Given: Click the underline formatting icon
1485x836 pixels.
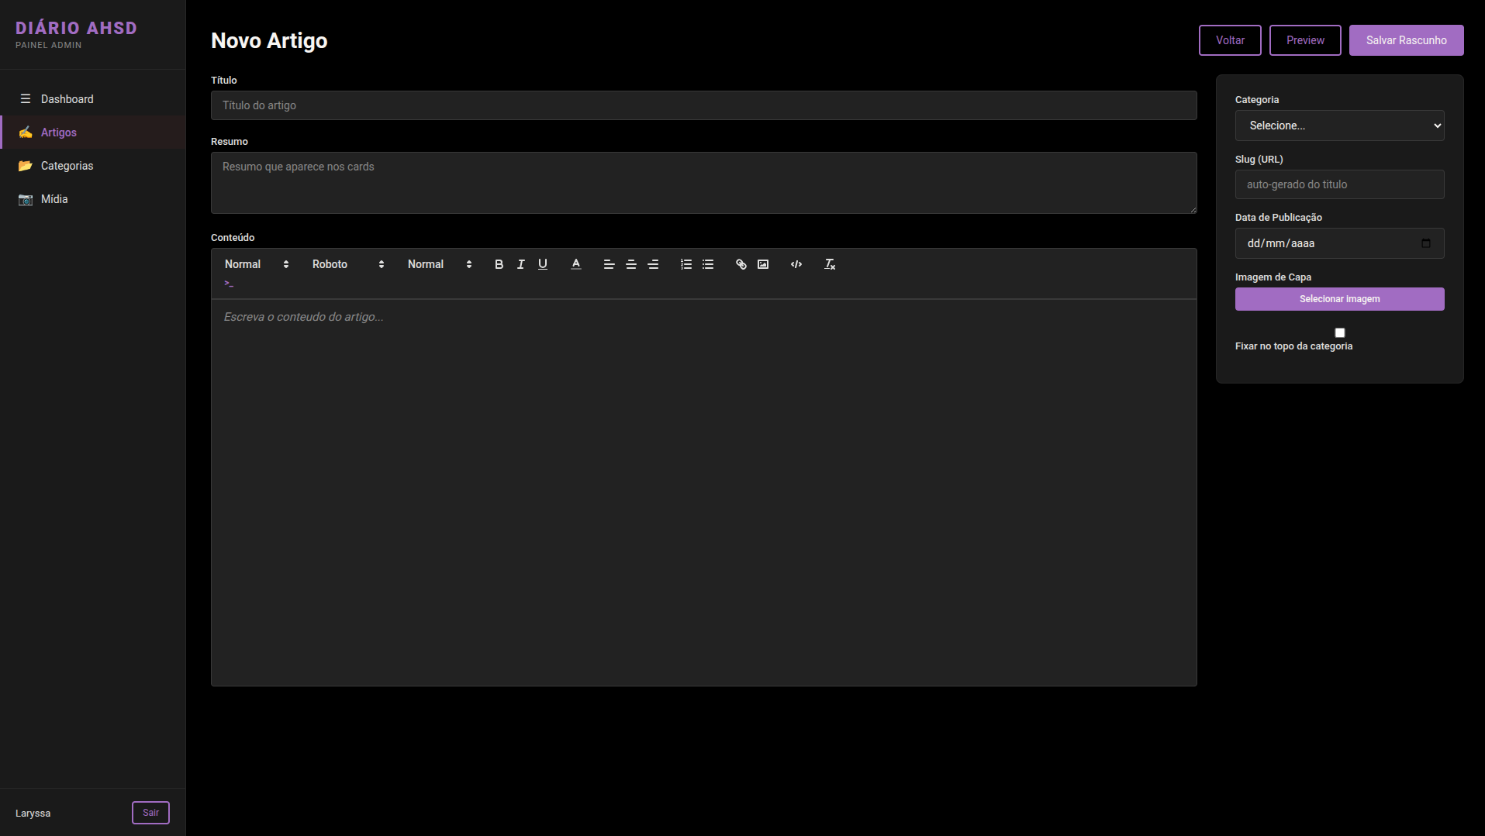Looking at the screenshot, I should [x=543, y=264].
